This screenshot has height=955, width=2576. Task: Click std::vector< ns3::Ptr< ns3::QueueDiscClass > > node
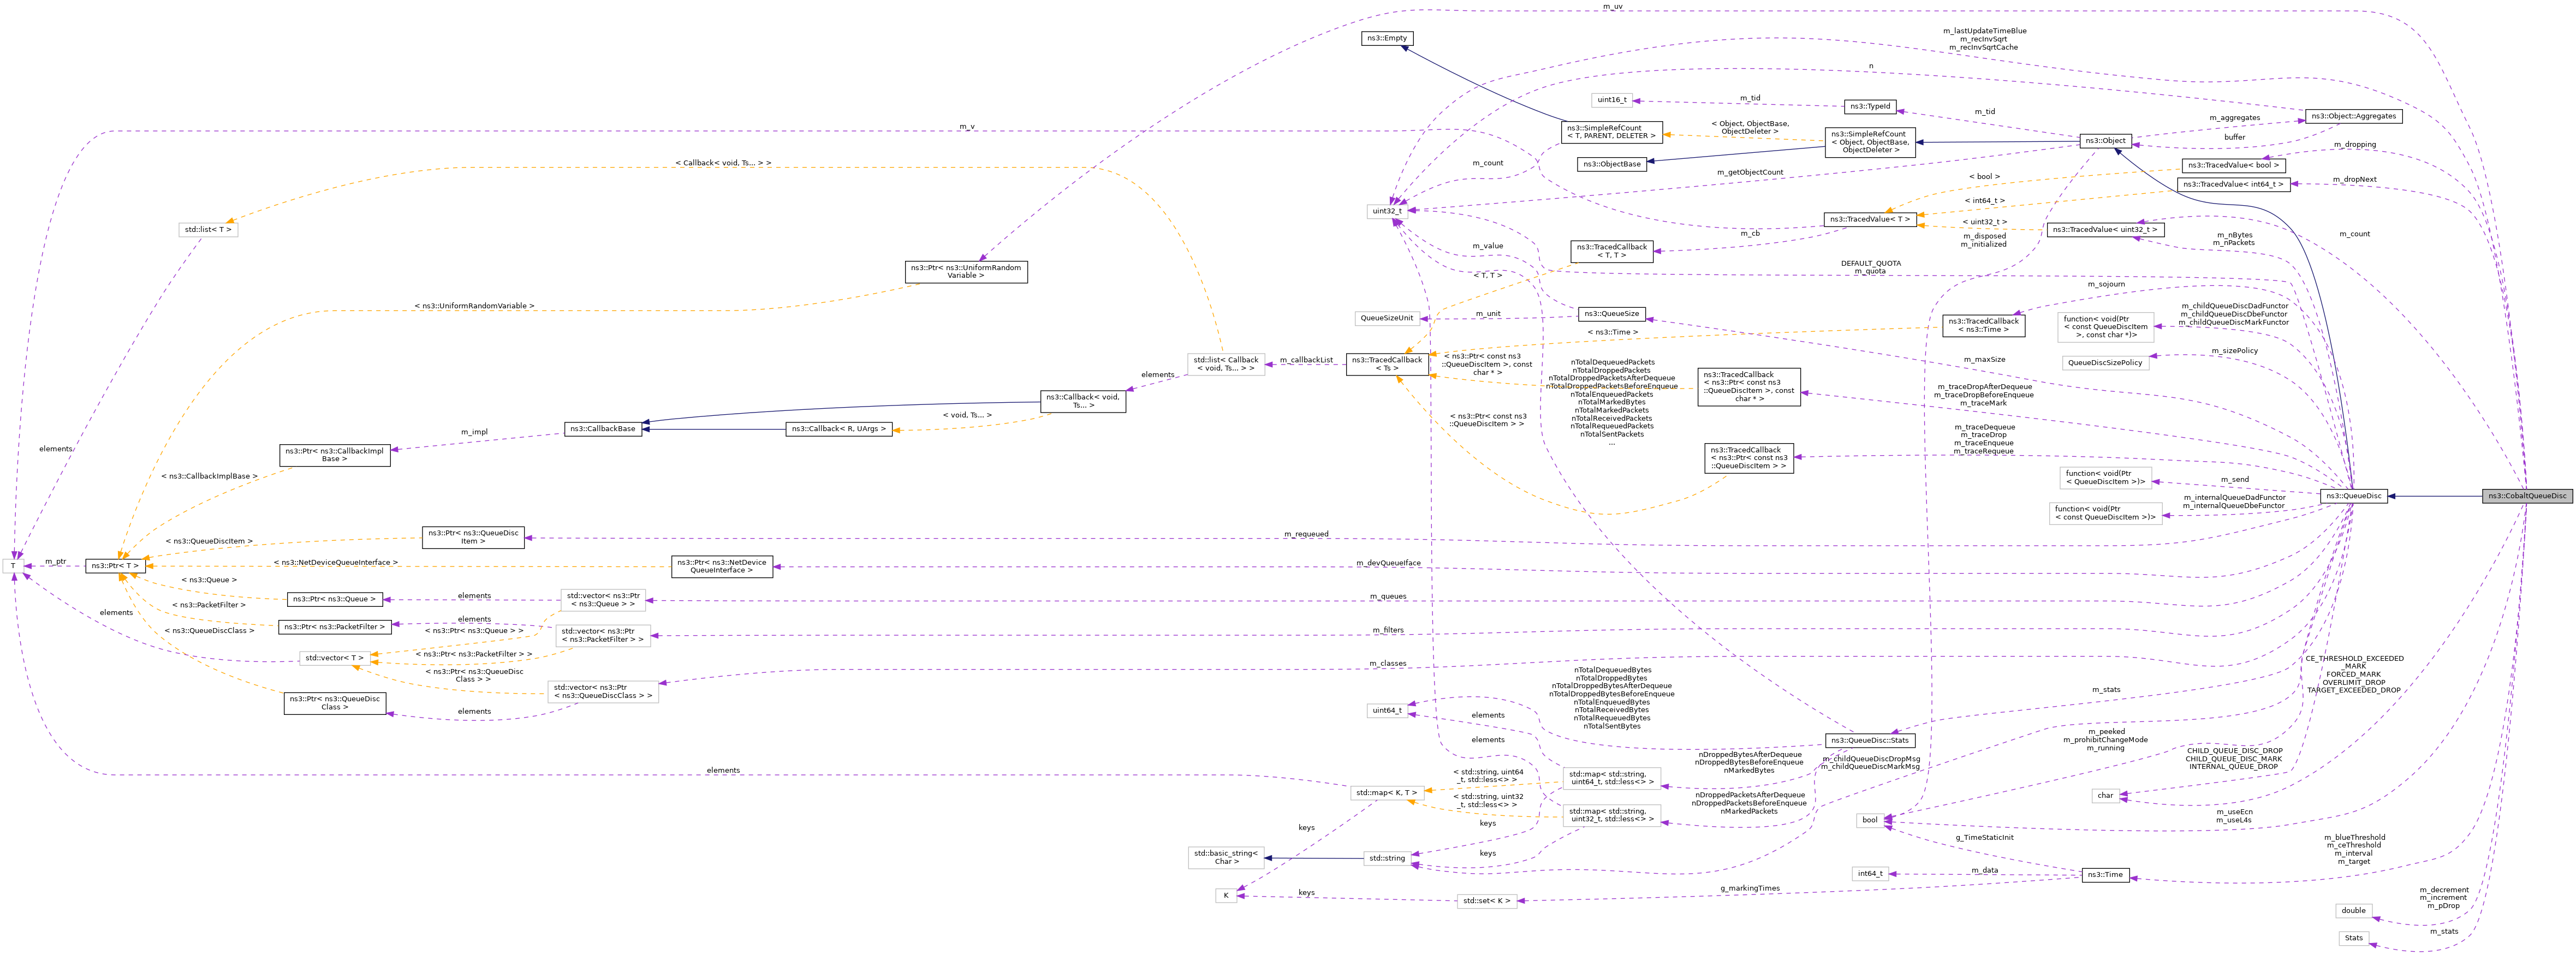603,692
